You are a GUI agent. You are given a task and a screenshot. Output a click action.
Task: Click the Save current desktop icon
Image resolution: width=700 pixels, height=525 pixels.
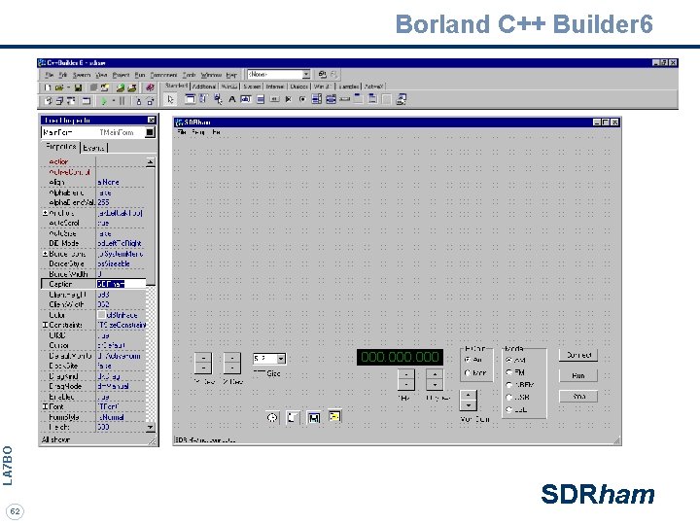click(322, 74)
